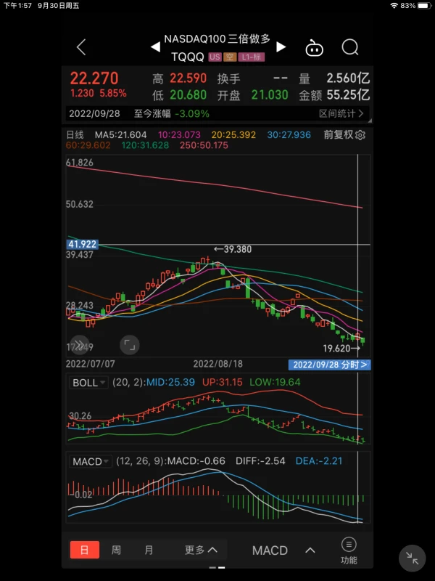Tap the L1-标 quote level badge
The width and height of the screenshot is (435, 581).
[x=252, y=57]
